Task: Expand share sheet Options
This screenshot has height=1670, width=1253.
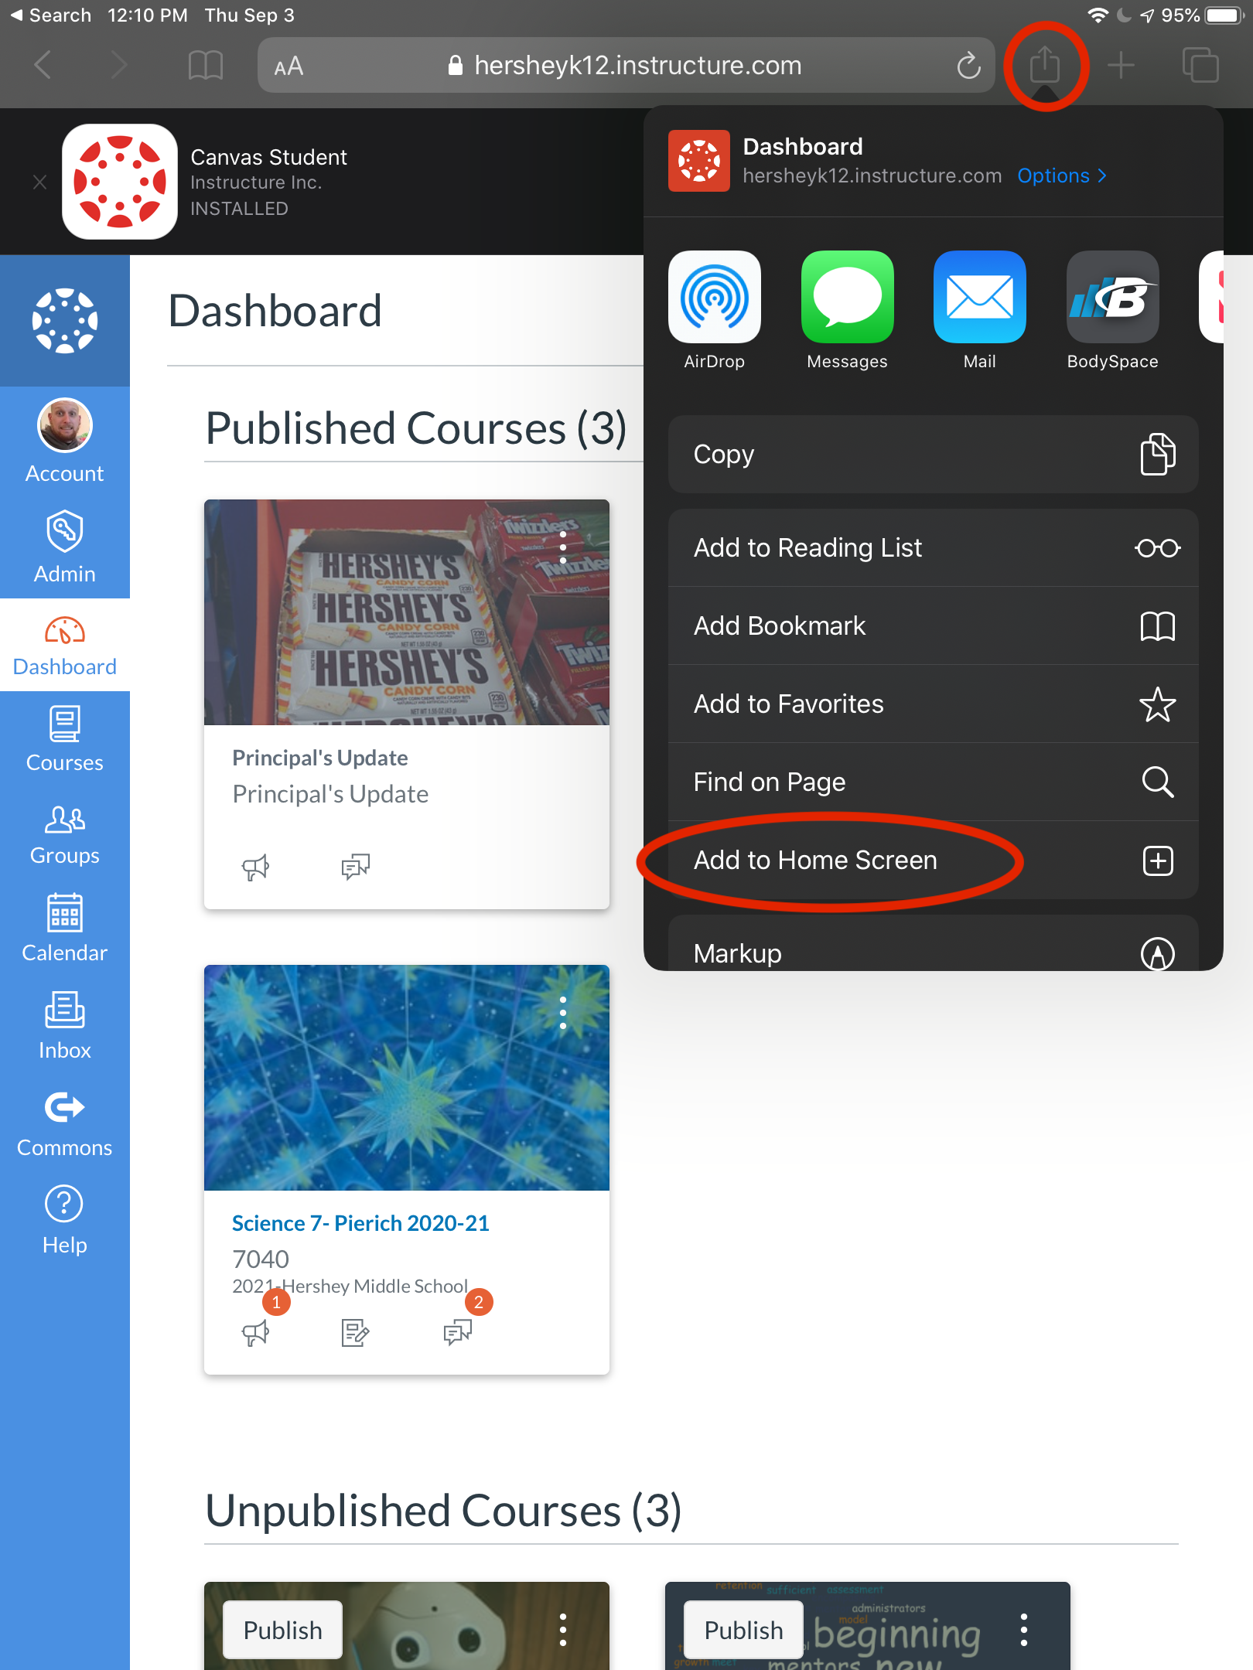Action: tap(1061, 176)
